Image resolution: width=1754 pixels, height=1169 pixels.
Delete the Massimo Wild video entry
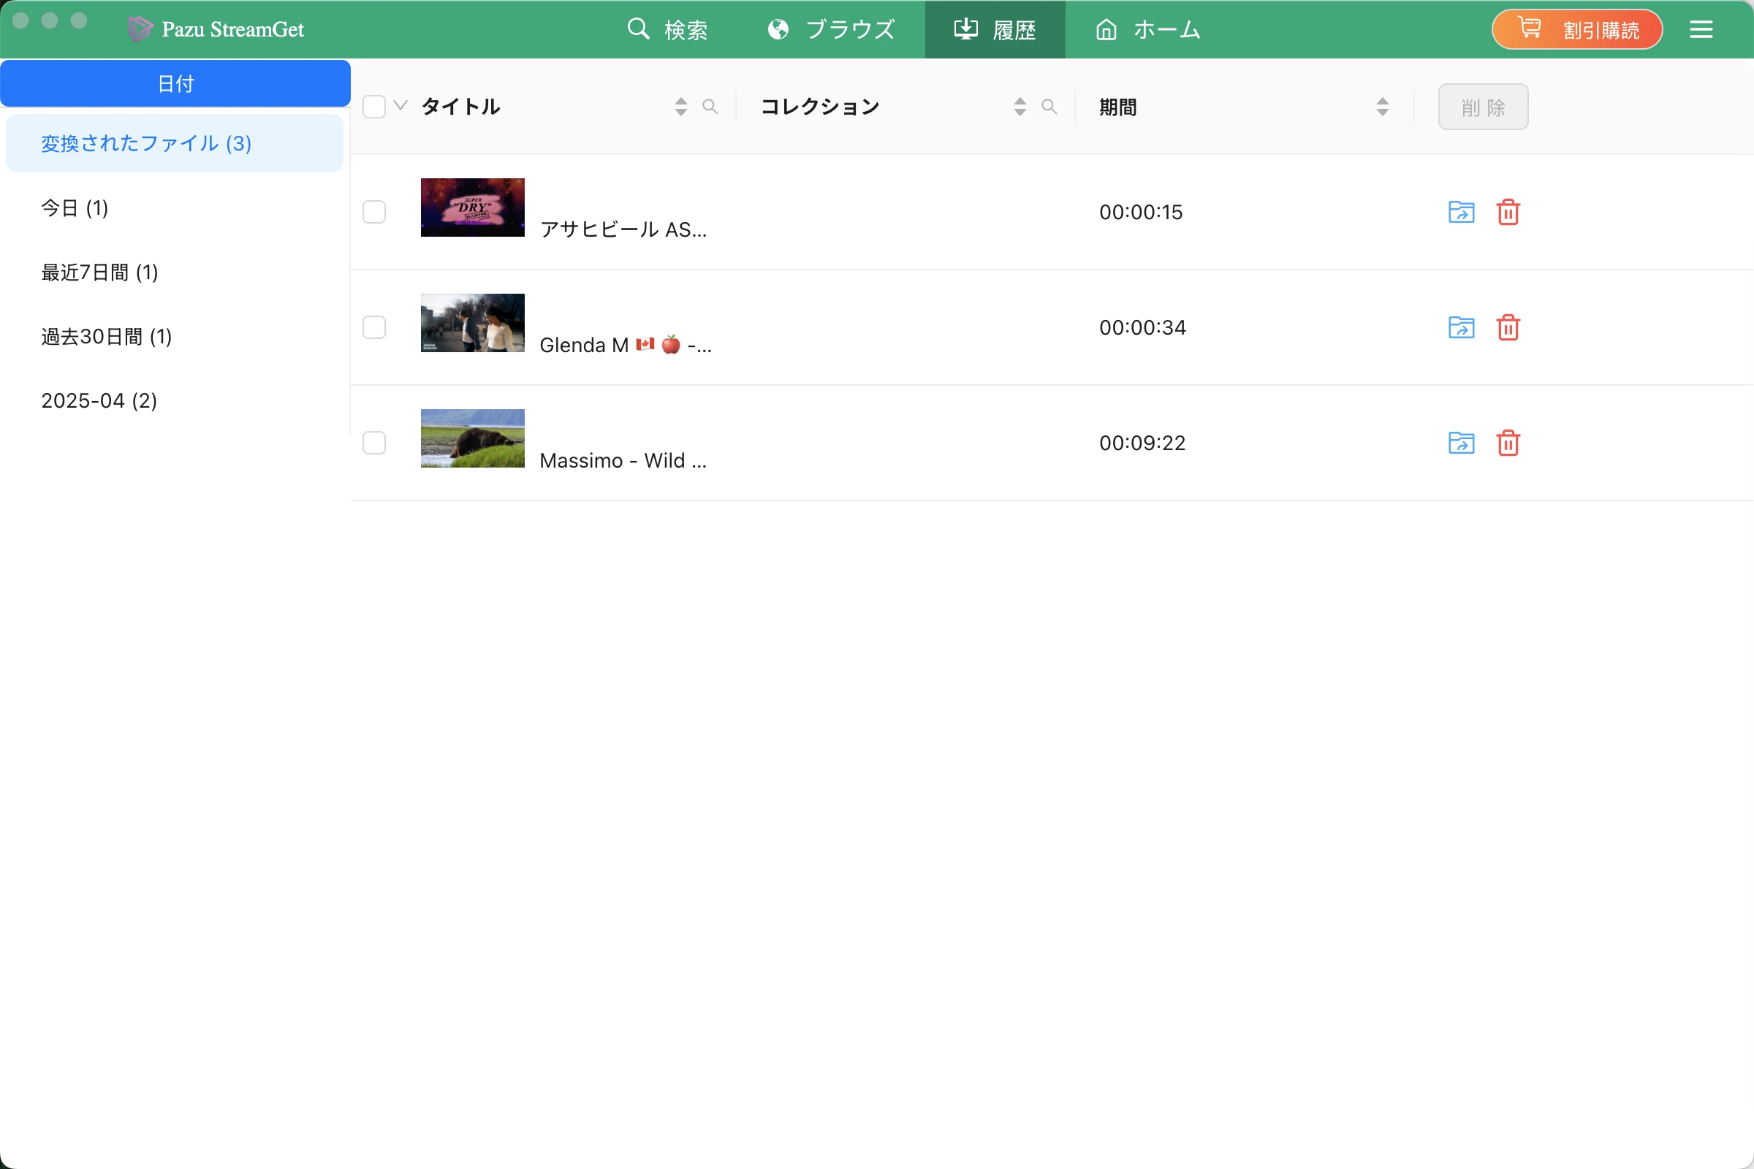point(1508,443)
